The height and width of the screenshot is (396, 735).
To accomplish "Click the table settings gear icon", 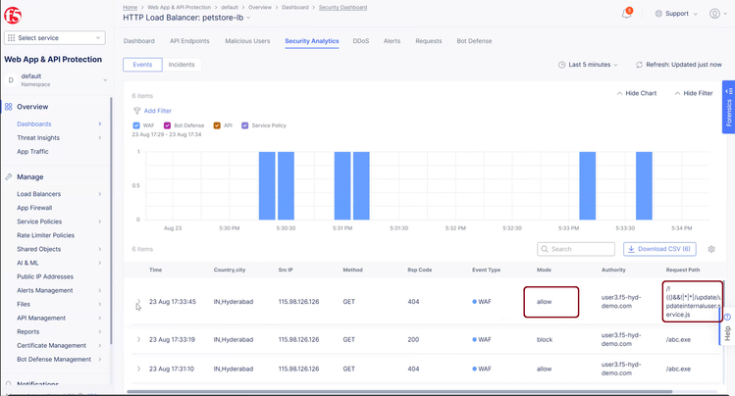I will [x=711, y=249].
